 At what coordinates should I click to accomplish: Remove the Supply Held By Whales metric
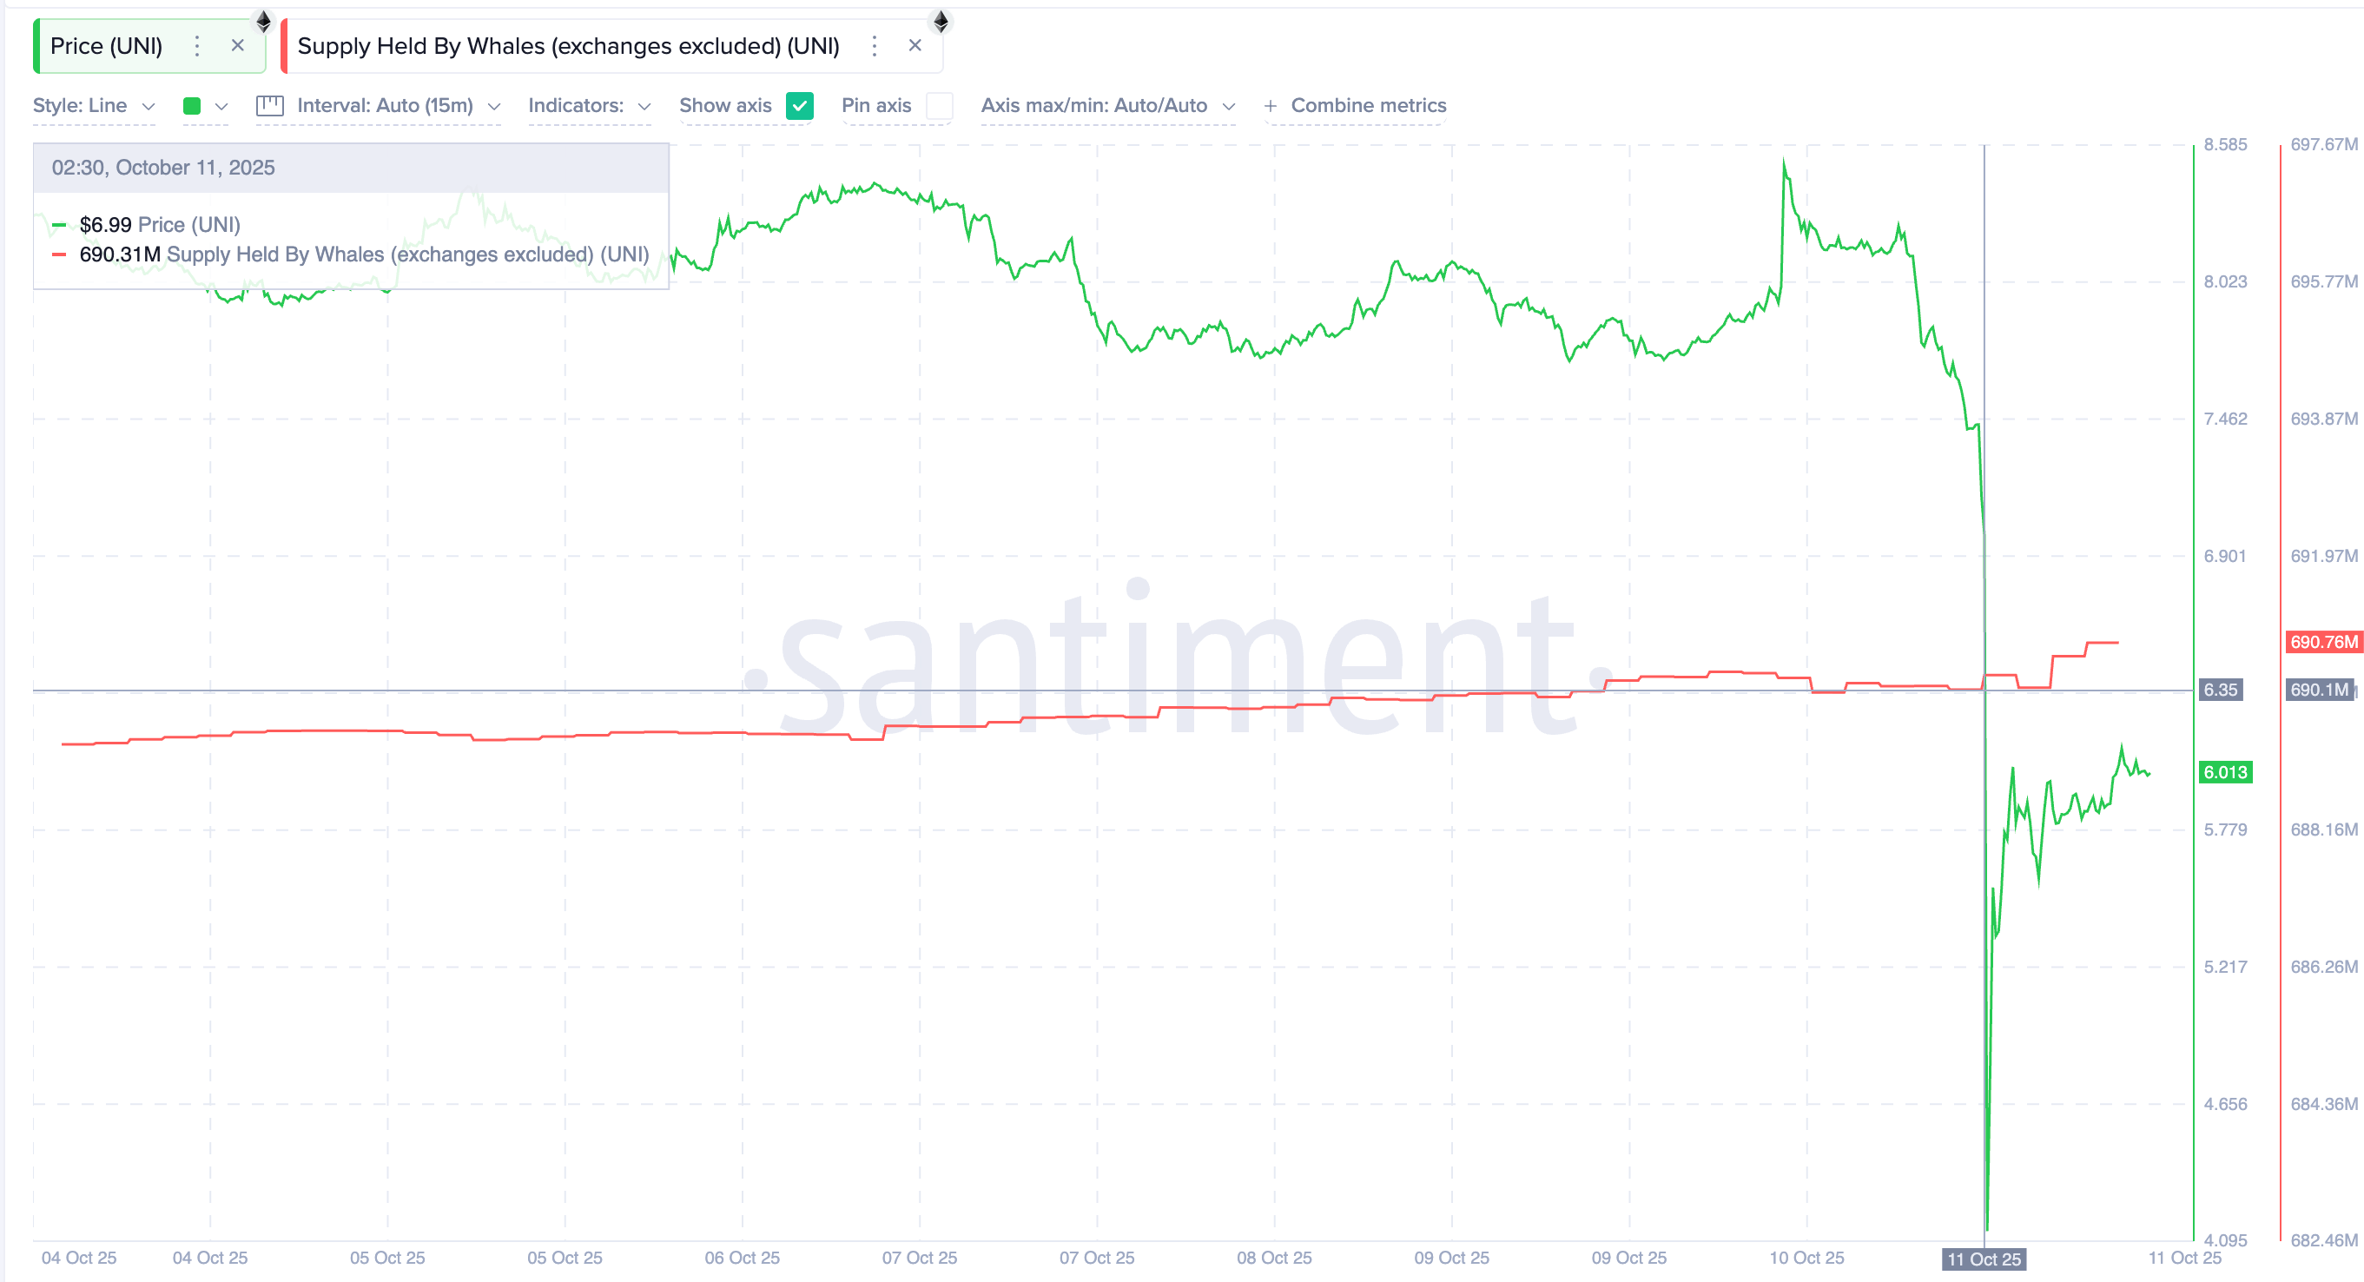(915, 45)
